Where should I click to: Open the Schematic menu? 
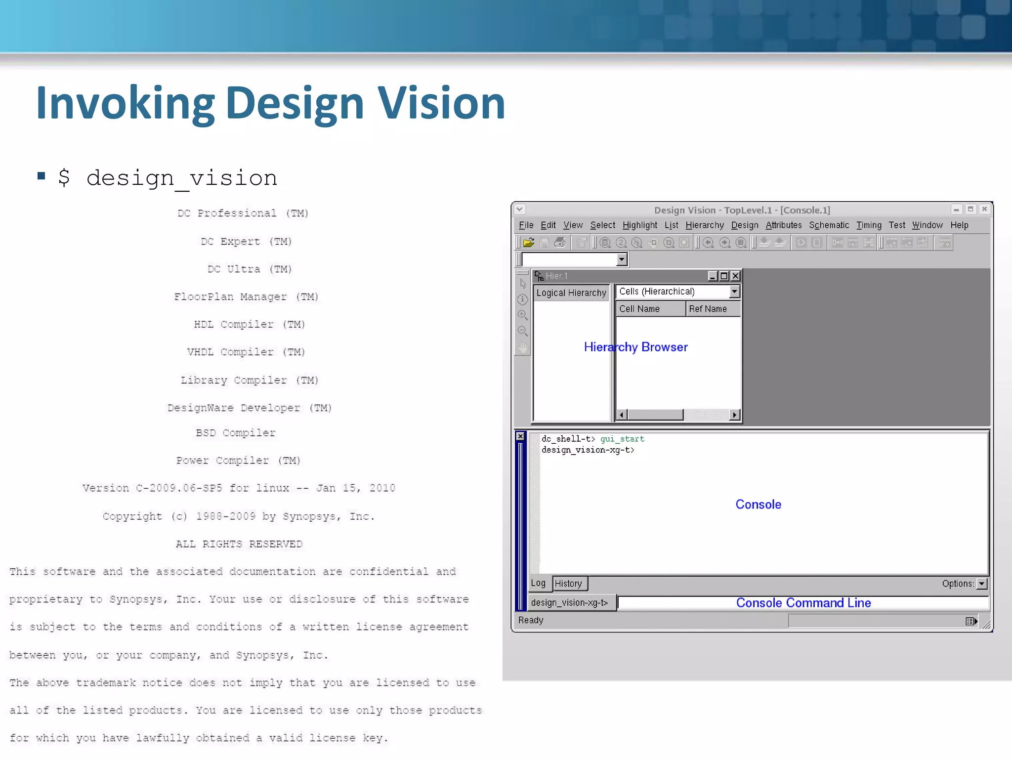point(829,225)
